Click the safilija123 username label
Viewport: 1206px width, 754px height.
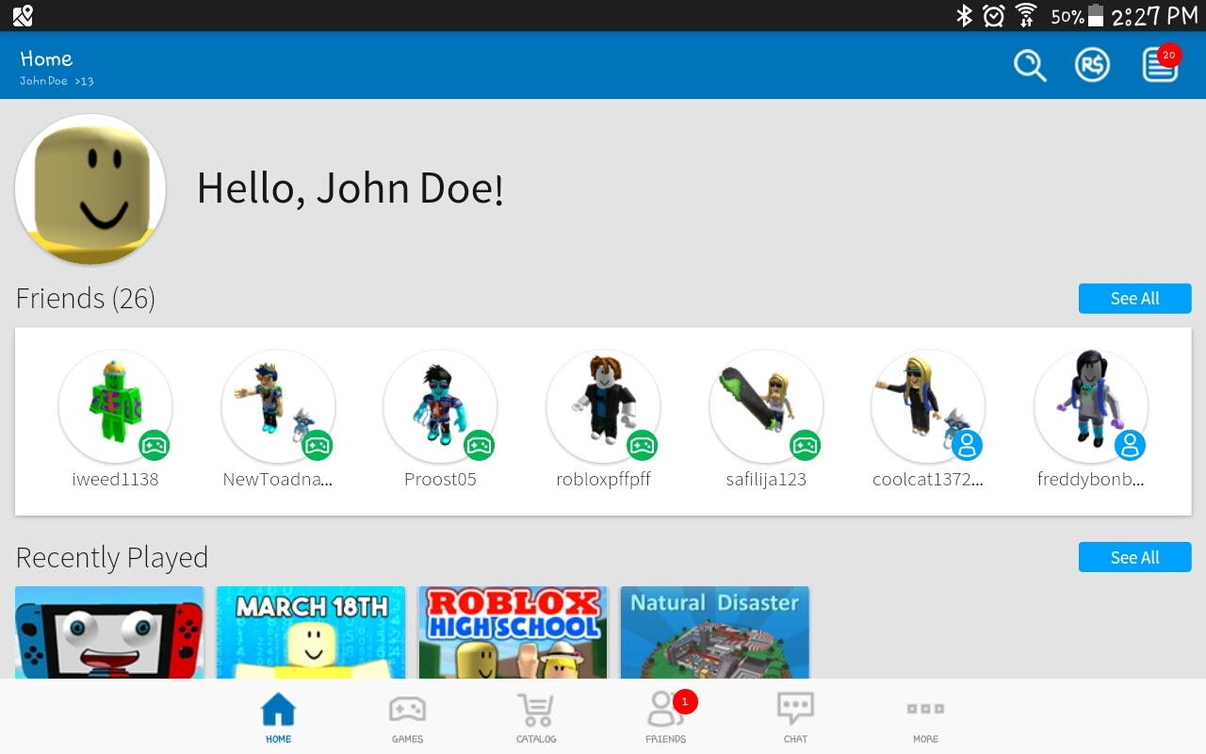[x=766, y=479]
